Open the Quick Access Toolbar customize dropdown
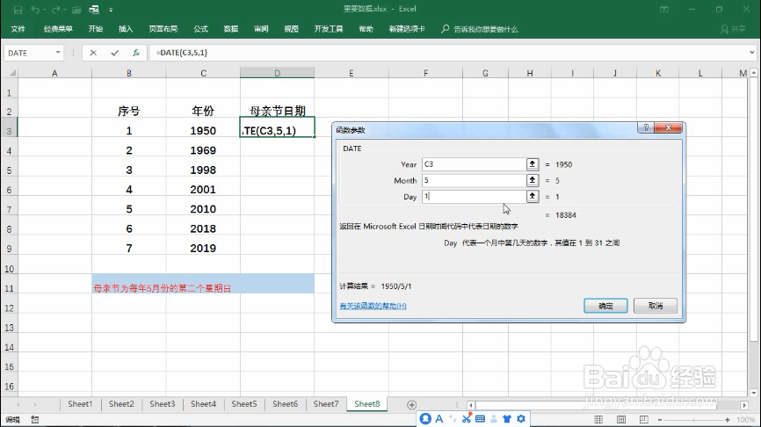The image size is (761, 427). [x=111, y=10]
